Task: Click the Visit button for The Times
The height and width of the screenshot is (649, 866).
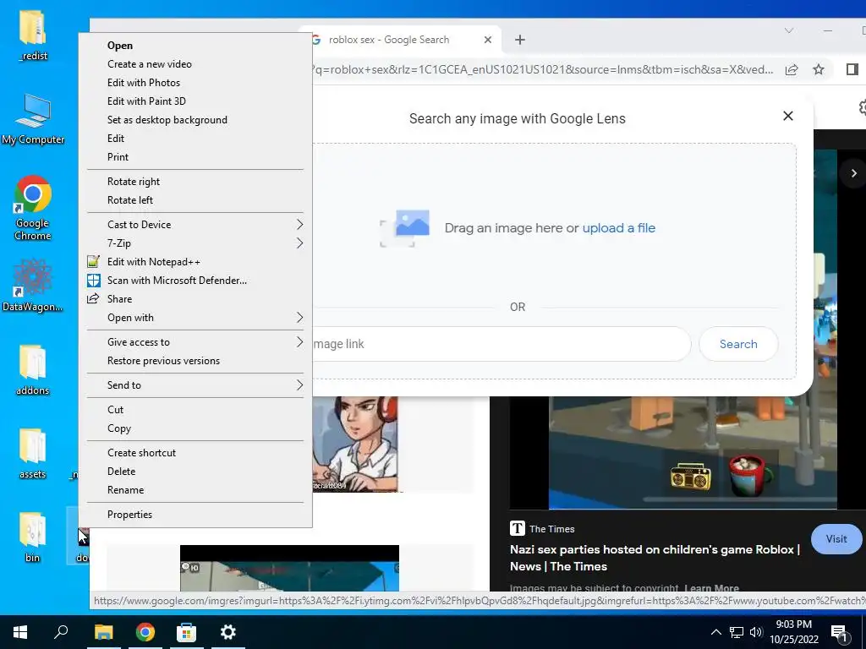Action: (x=836, y=538)
